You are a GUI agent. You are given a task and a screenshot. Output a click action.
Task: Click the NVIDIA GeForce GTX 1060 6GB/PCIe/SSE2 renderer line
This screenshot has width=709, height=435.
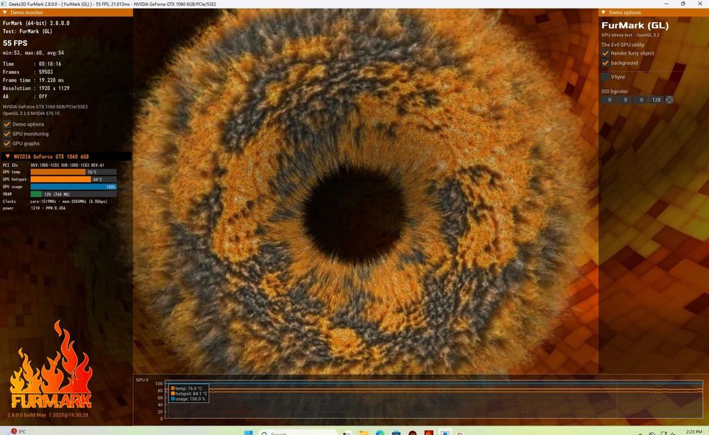tap(45, 107)
